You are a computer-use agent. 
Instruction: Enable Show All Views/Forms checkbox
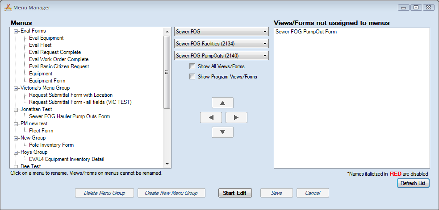click(192, 66)
